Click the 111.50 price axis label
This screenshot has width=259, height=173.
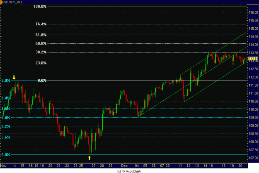[x=253, y=85]
